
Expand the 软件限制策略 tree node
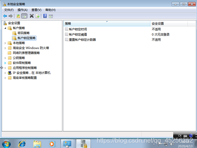(x=5, y=63)
